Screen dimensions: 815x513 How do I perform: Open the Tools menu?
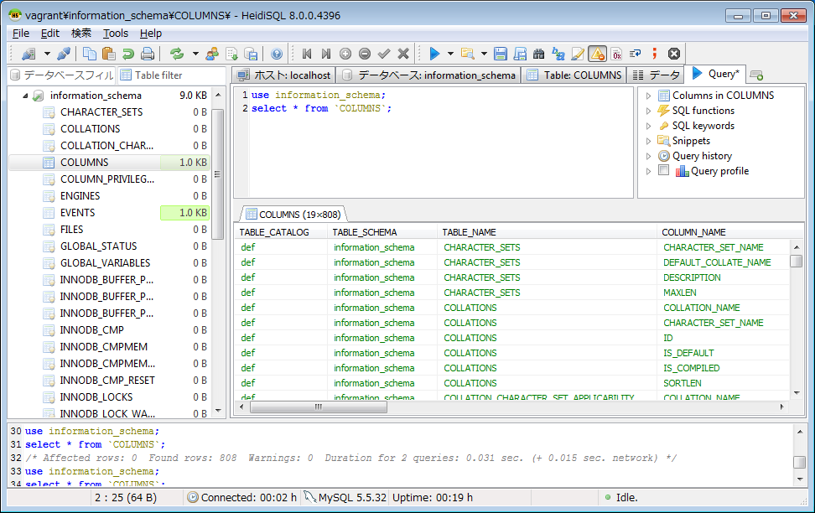(x=116, y=34)
